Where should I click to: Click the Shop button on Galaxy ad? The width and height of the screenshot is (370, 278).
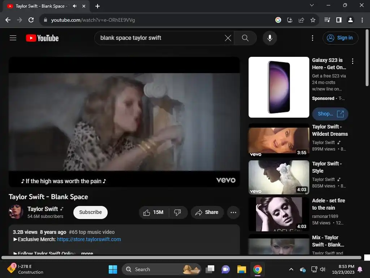tap(330, 114)
